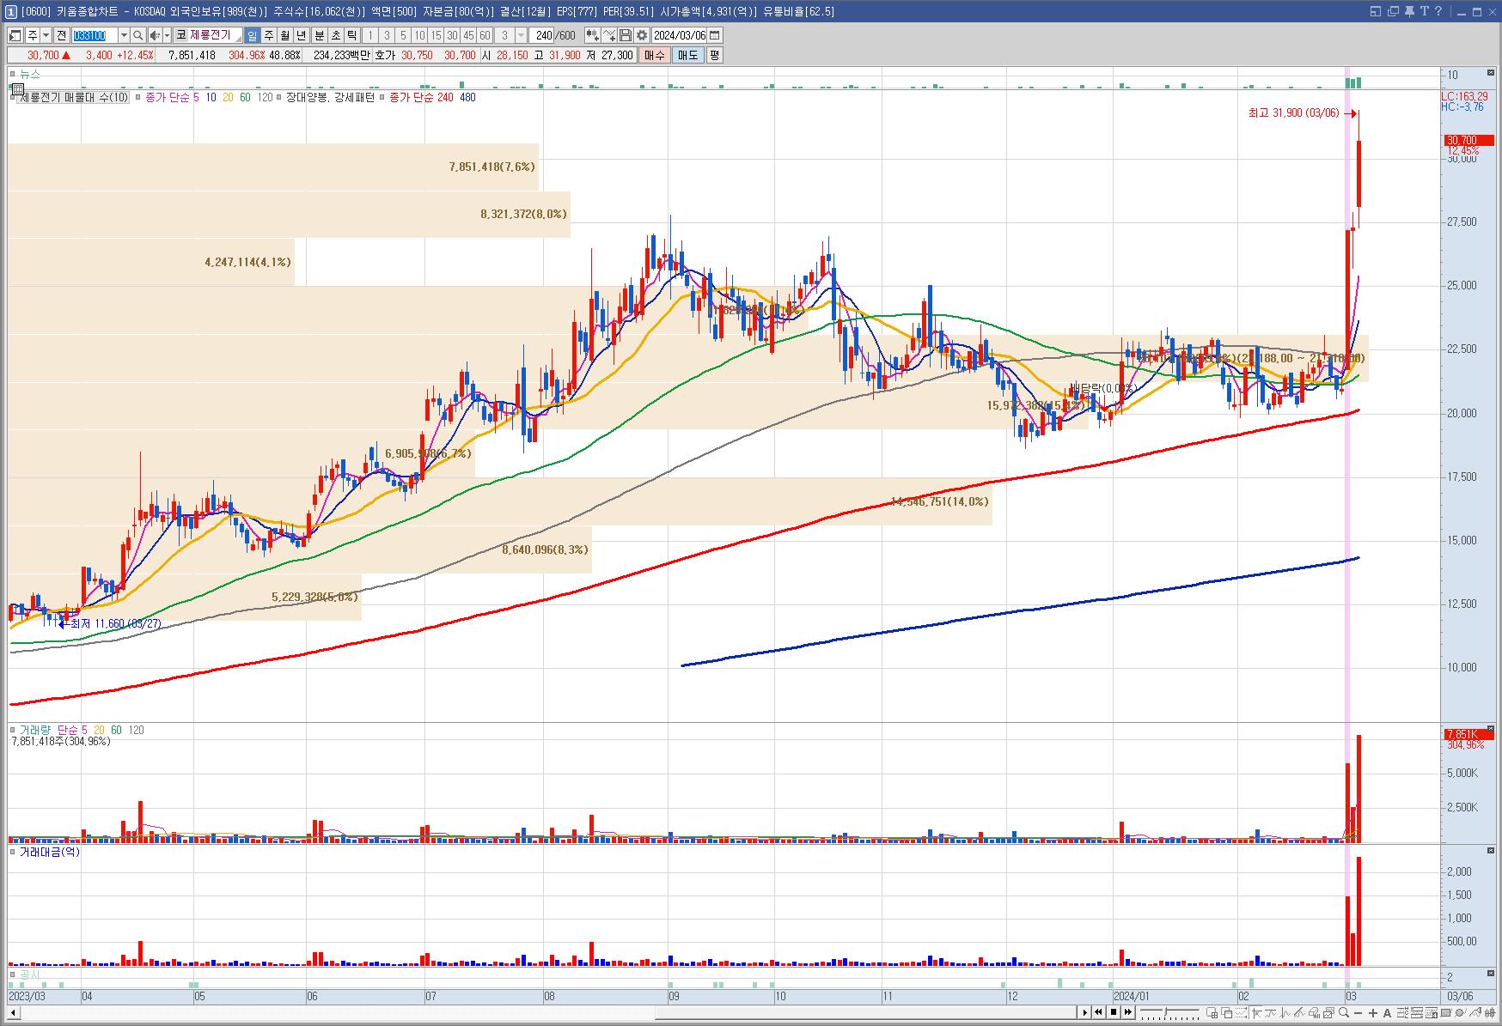Click the add indicator icon beside 240/600
Screen dimensions: 1502x1026
pyautogui.click(x=593, y=35)
